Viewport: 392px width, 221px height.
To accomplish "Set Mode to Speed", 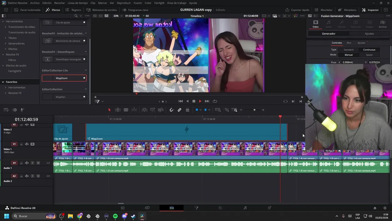I will tap(369, 55).
